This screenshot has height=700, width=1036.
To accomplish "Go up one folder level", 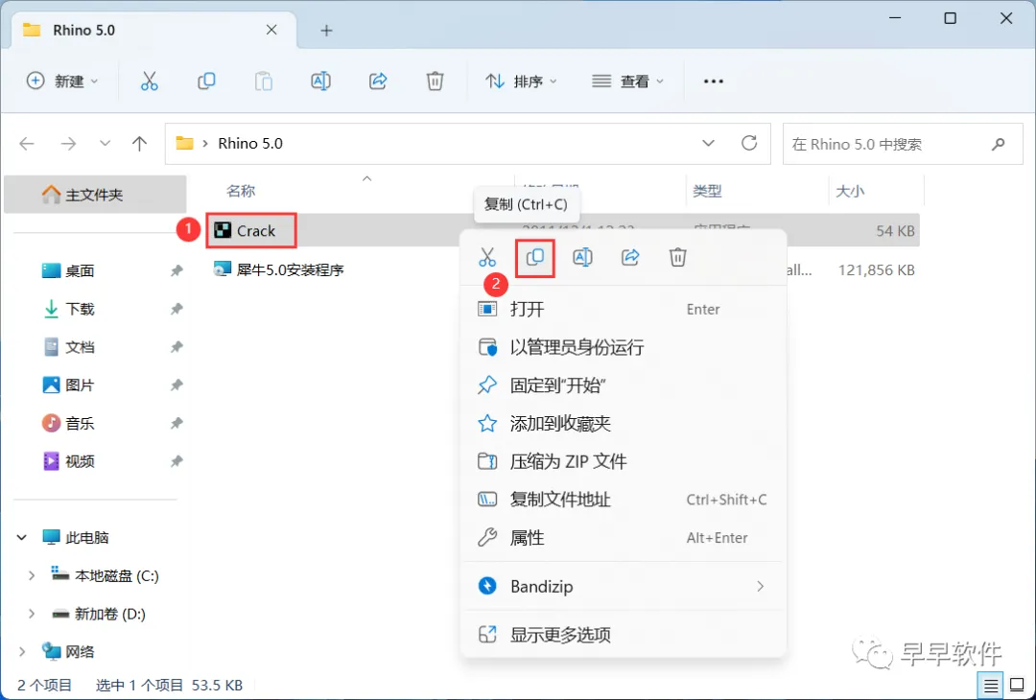I will (x=139, y=143).
